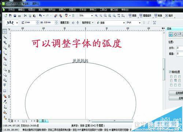Image resolution: width=183 pixels, height=132 pixels.
Task: Select the Zoom tool in the toolbox
Action: tap(5, 48)
